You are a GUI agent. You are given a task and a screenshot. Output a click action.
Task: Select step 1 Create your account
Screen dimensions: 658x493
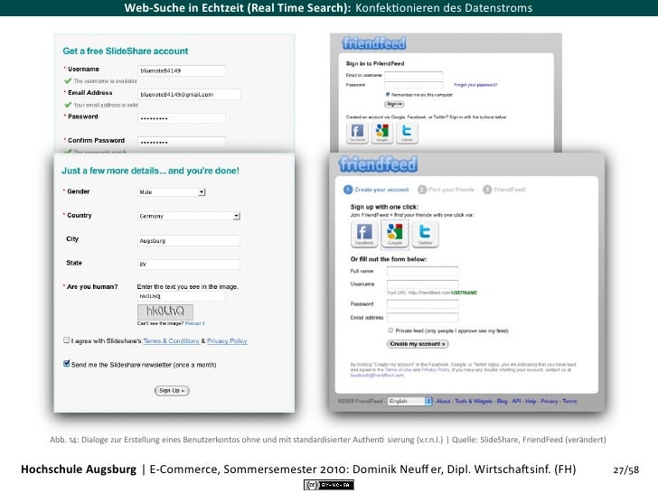pos(376,190)
